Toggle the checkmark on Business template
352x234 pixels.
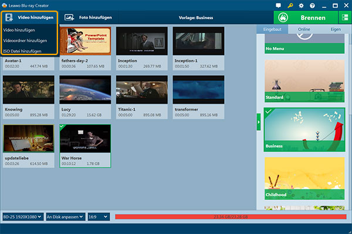coord(268,111)
